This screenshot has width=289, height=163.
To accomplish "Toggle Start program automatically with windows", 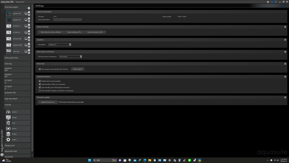I will [x=40, y=69].
